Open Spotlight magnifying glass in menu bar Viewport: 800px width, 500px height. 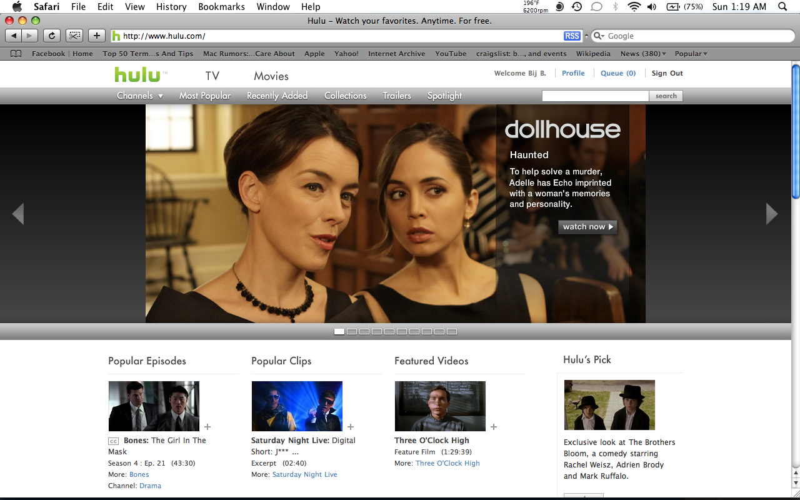pos(782,7)
